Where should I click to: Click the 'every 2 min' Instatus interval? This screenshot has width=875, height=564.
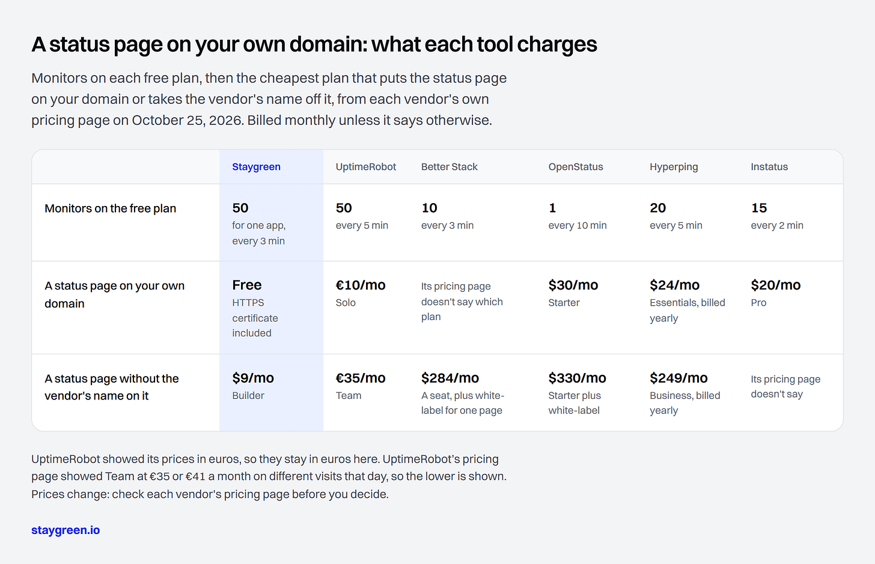[777, 225]
